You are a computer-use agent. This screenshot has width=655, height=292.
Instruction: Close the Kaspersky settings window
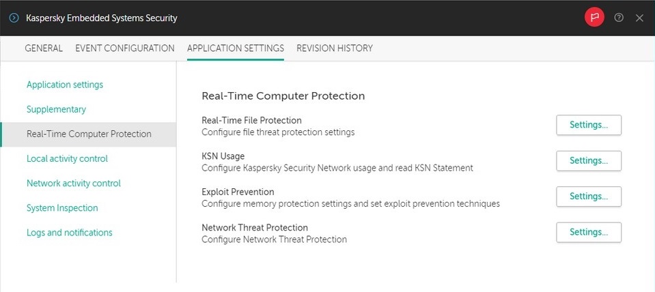coord(639,18)
